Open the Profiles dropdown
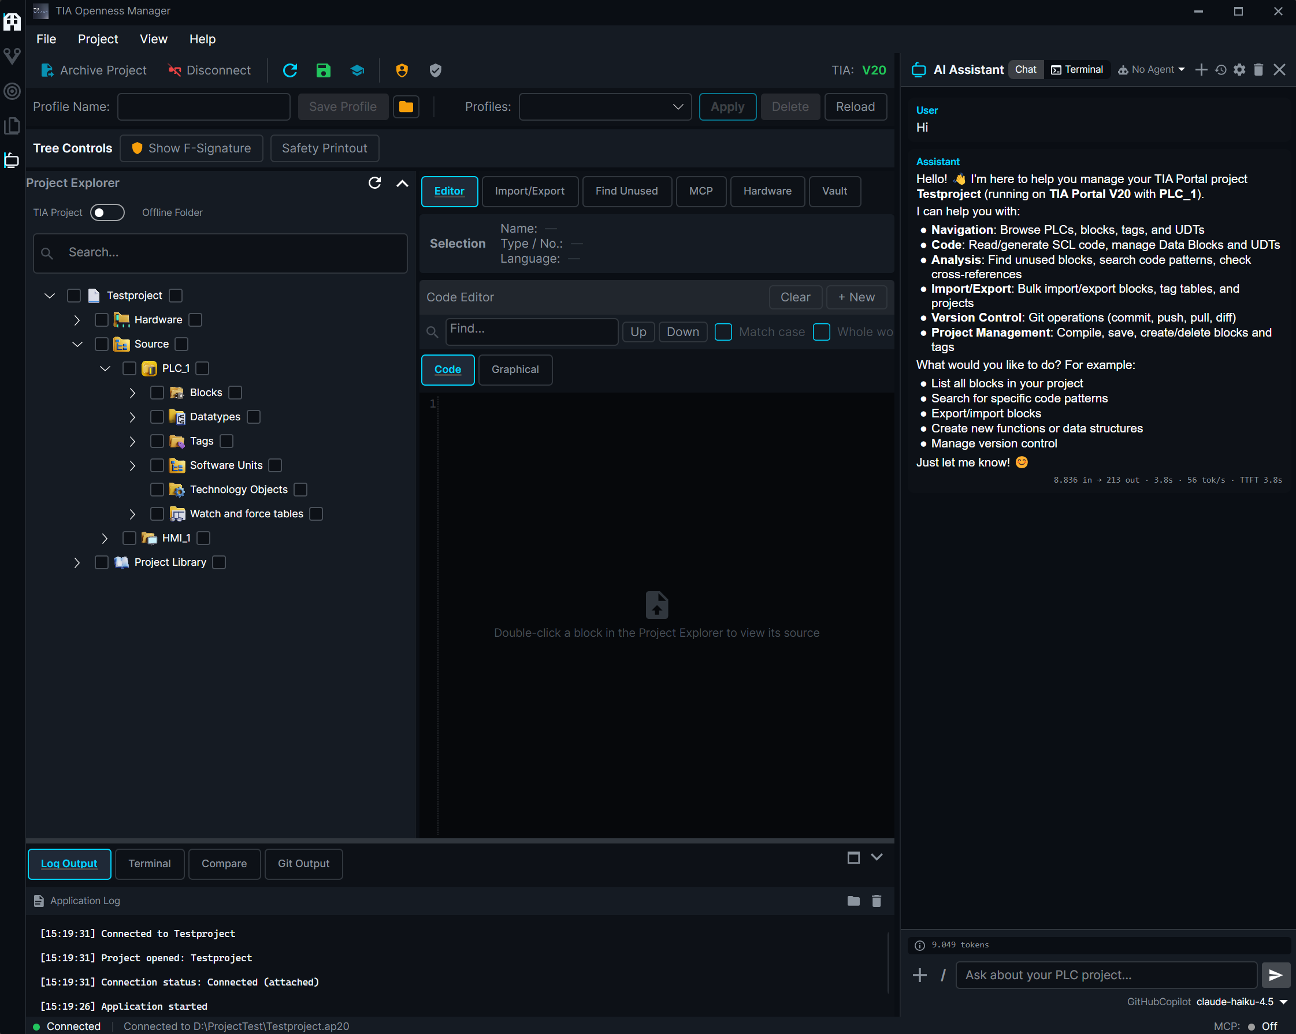This screenshot has width=1296, height=1034. (x=605, y=106)
